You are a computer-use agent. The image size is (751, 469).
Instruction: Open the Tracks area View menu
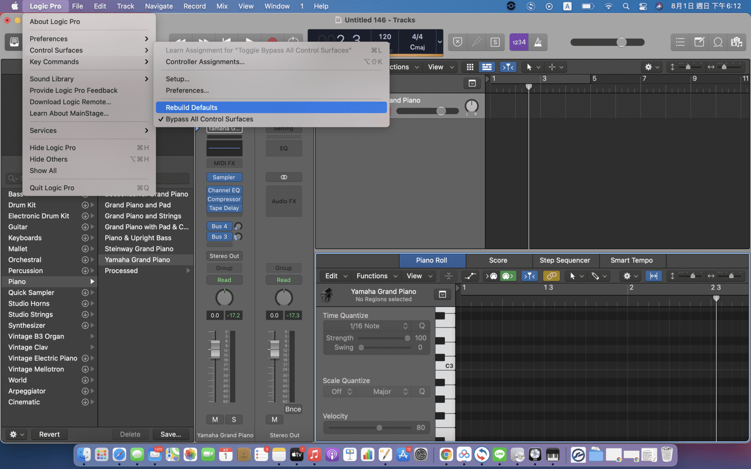tap(441, 67)
